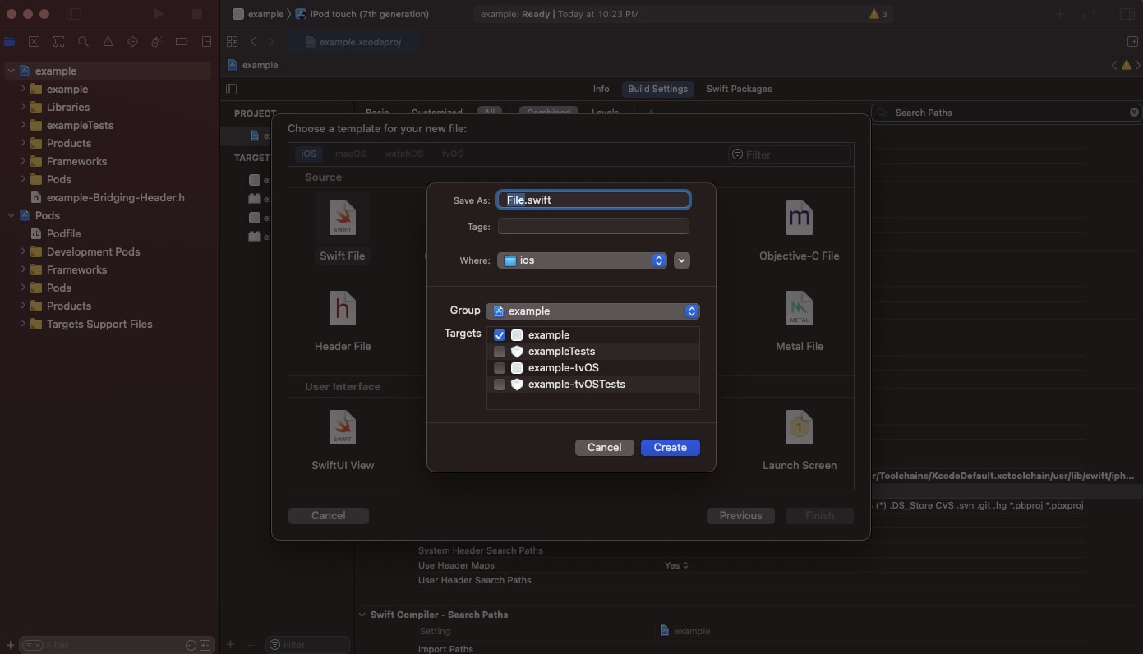
Task: Click the Run (play) button in the toolbar
Action: pos(159,14)
